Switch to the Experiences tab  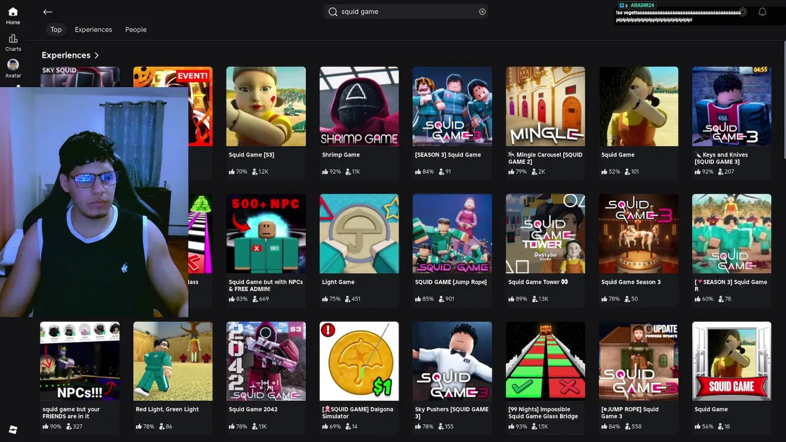click(93, 29)
